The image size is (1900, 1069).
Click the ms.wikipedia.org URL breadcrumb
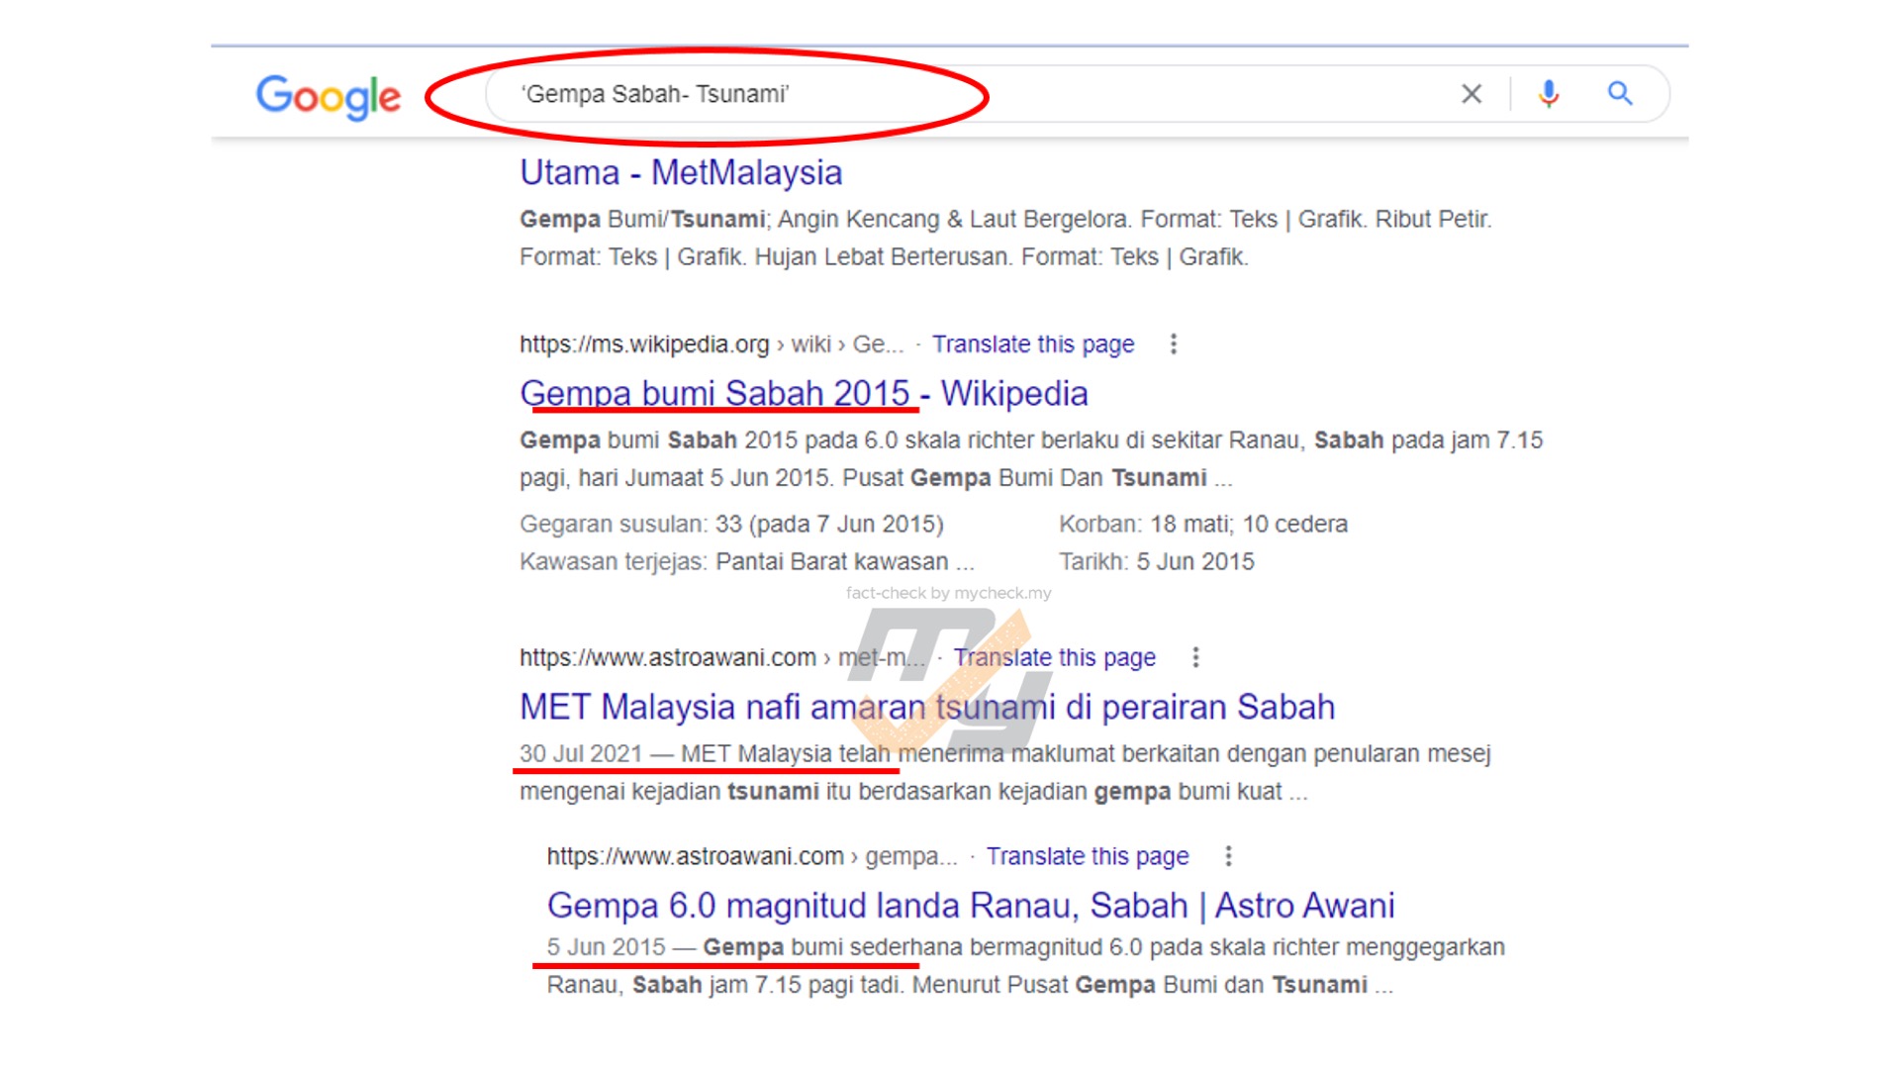point(712,344)
